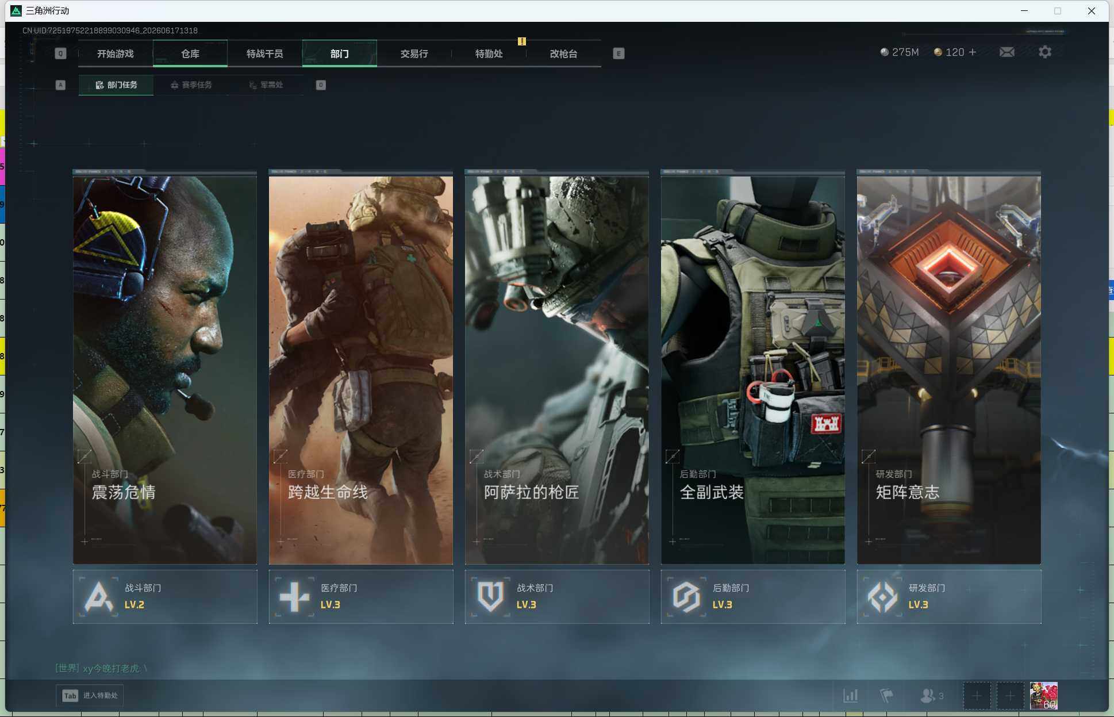1114x717 pixels.
Task: Open the 交易行 tab
Action: (x=414, y=53)
